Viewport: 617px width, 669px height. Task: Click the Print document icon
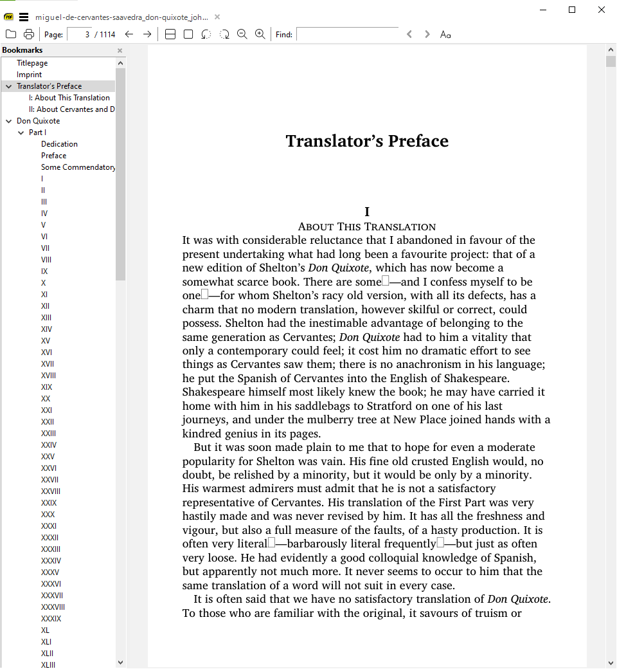[x=28, y=34]
